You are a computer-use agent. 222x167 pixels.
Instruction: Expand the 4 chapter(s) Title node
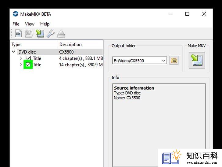(21, 58)
